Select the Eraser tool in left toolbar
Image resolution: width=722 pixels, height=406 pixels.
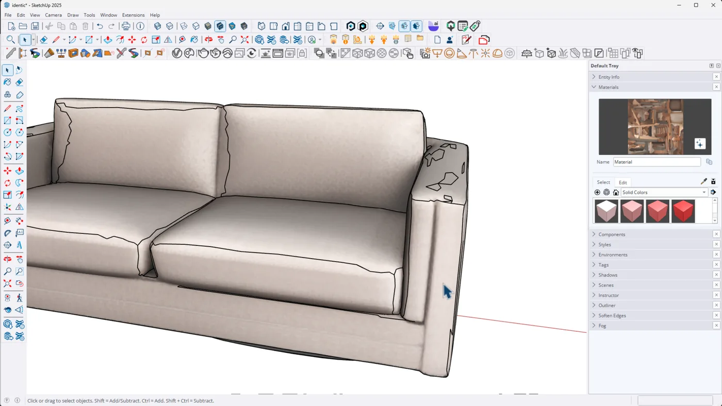(x=19, y=82)
